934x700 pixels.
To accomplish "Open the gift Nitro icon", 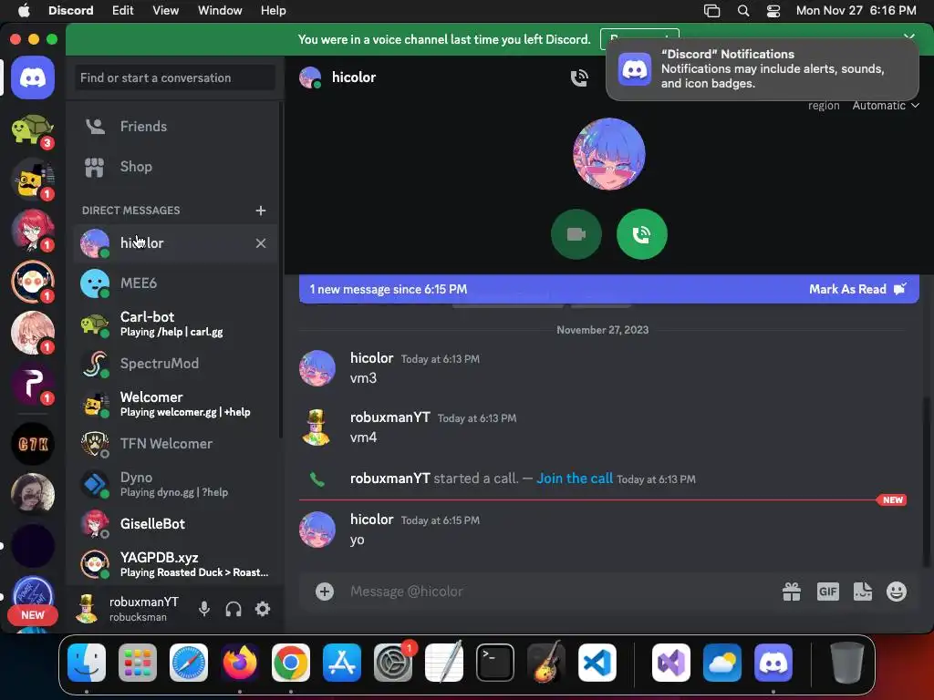I will [x=792, y=592].
